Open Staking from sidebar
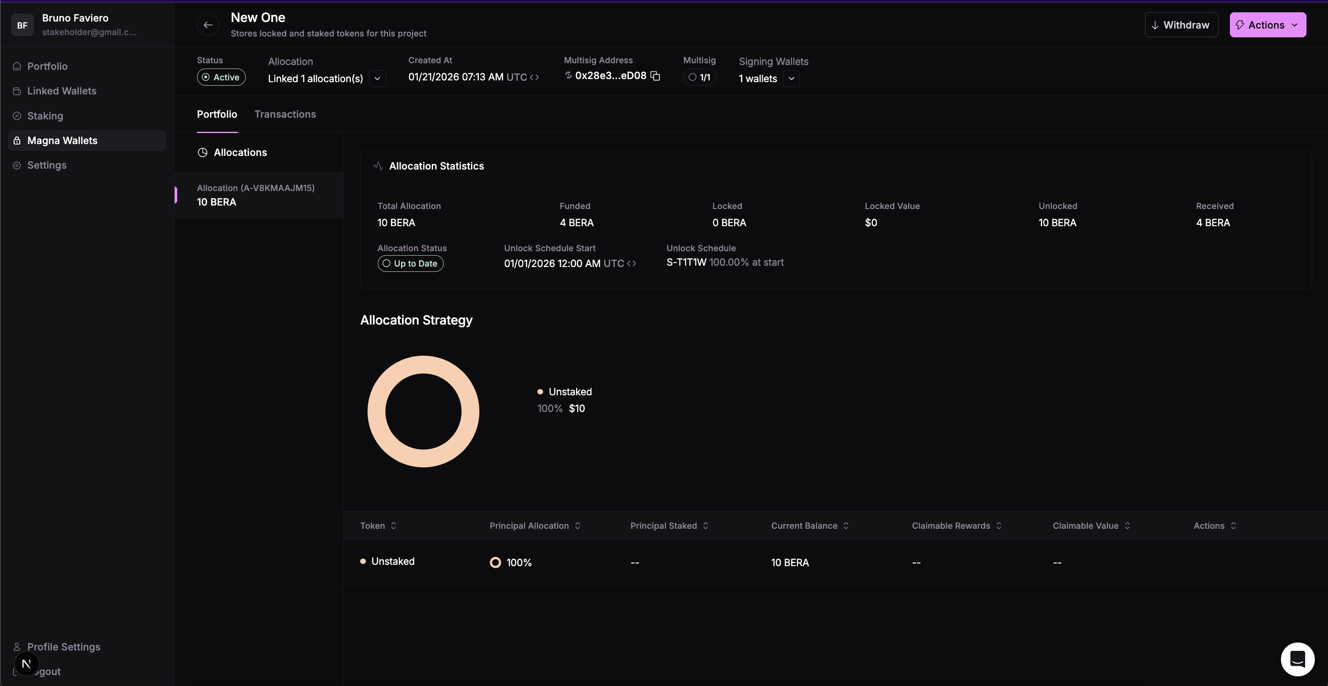This screenshot has width=1328, height=686. click(x=45, y=116)
